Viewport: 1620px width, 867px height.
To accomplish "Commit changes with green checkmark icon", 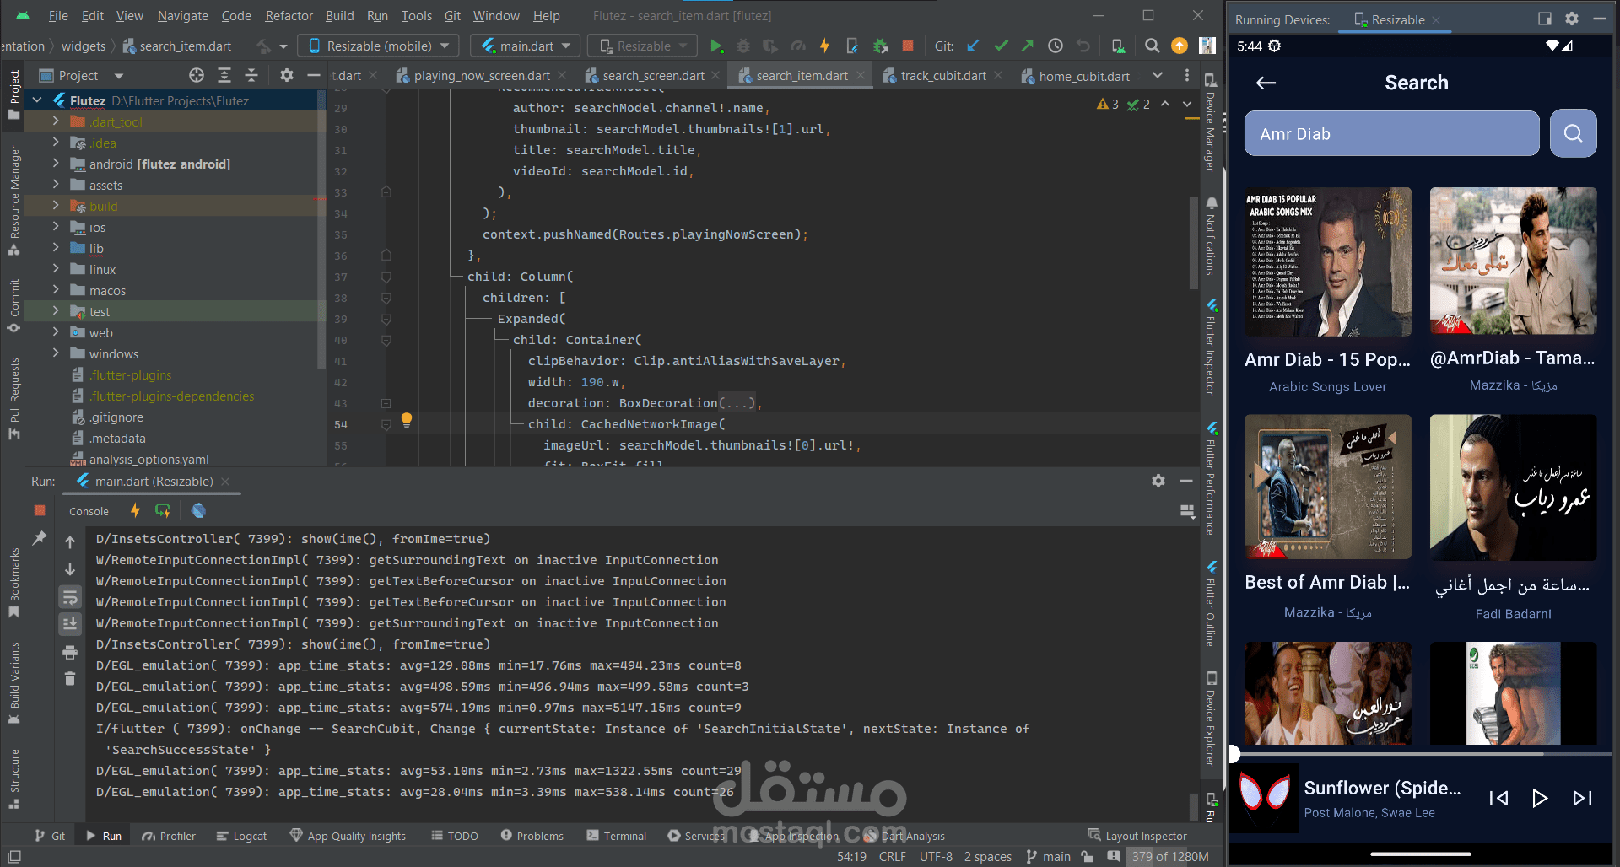I will coord(1001,46).
